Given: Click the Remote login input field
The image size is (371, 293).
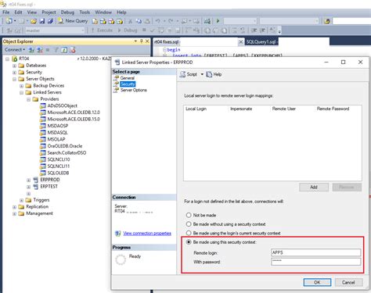Looking at the screenshot, I should (x=316, y=252).
